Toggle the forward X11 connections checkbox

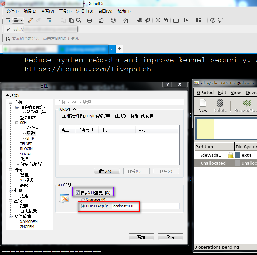pos(77,192)
